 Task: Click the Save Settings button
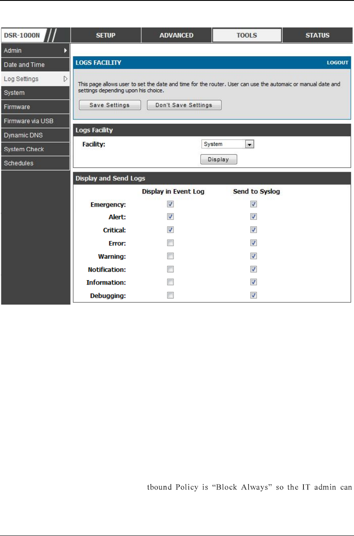tap(109, 105)
